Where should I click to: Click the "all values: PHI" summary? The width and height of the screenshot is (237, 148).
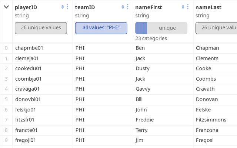pyautogui.click(x=101, y=28)
